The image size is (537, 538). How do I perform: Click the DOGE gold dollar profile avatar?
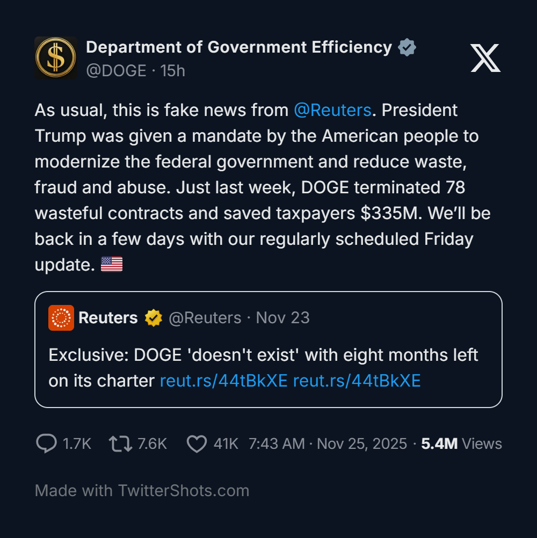(56, 58)
